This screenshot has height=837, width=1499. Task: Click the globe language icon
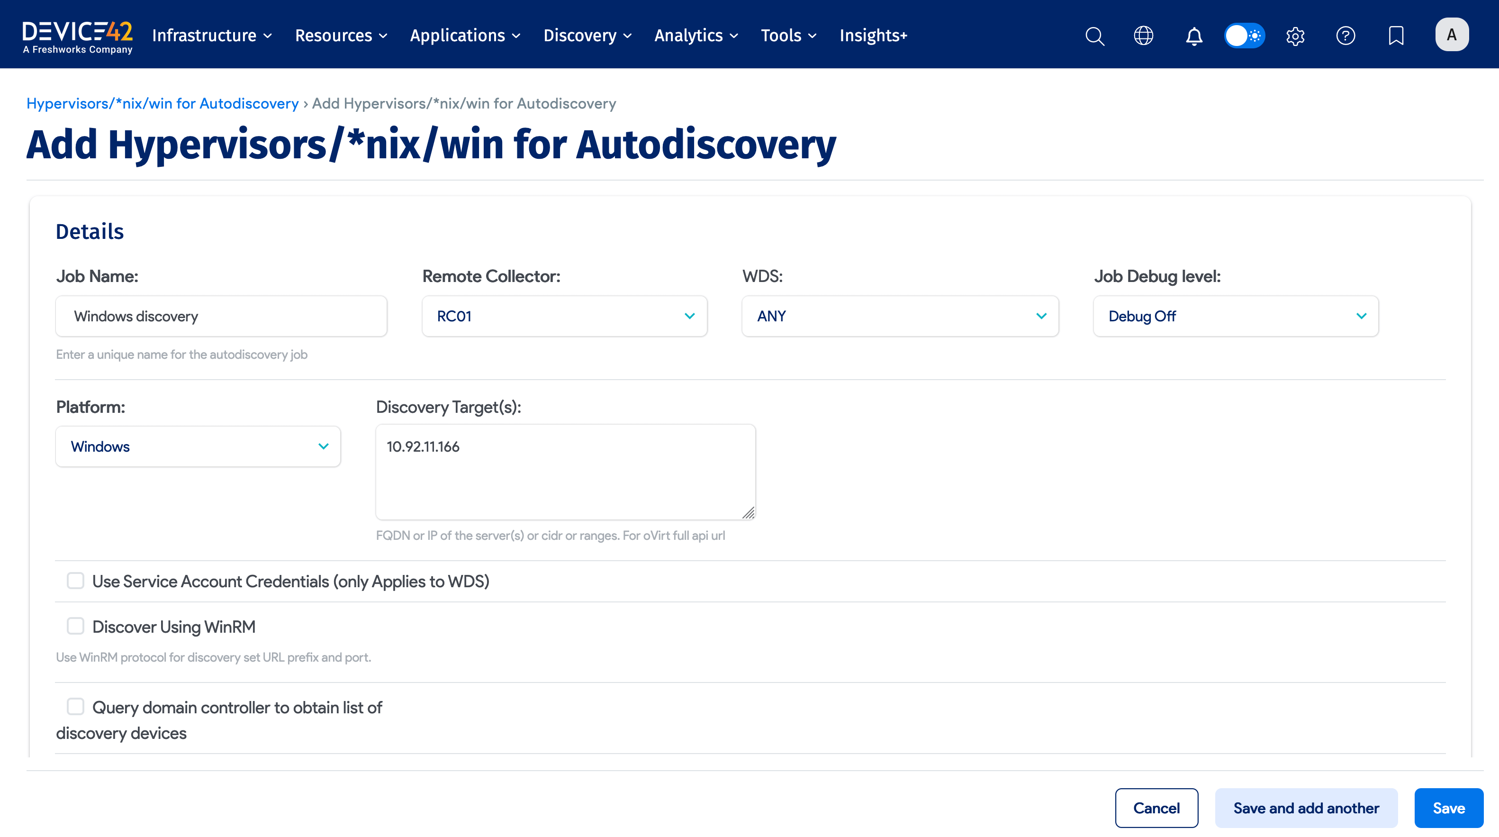coord(1144,36)
